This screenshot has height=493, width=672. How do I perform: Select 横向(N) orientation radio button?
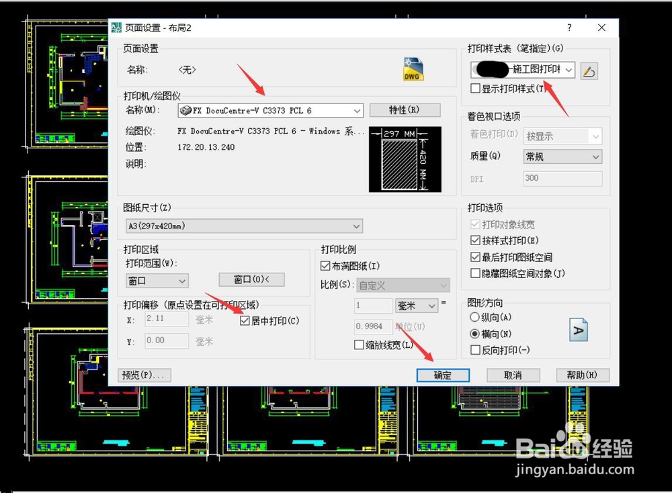click(x=474, y=334)
